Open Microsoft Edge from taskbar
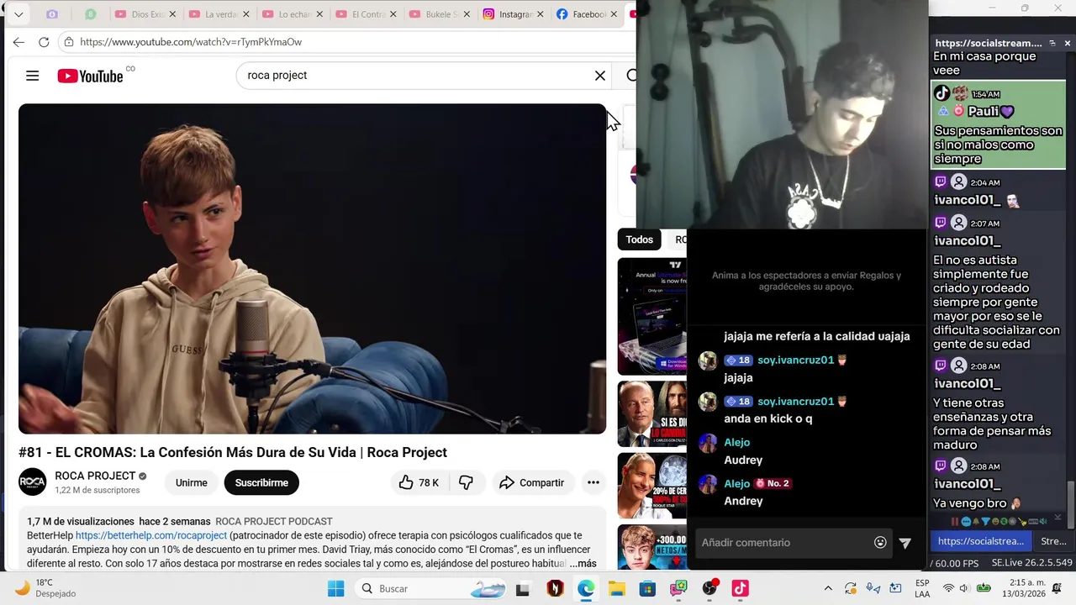This screenshot has width=1076, height=605. [x=586, y=588]
